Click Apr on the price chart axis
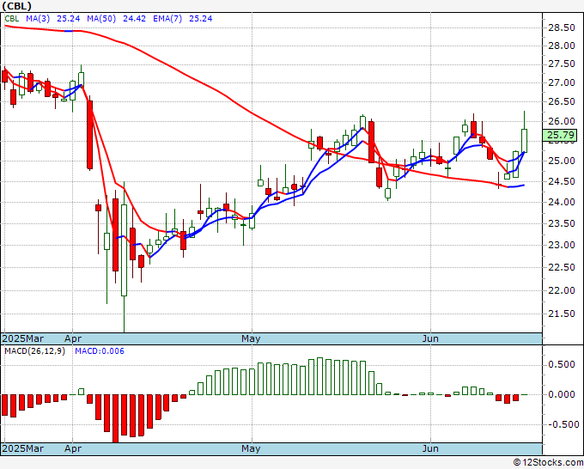Screen dimensions: 584x469 (x=73, y=338)
